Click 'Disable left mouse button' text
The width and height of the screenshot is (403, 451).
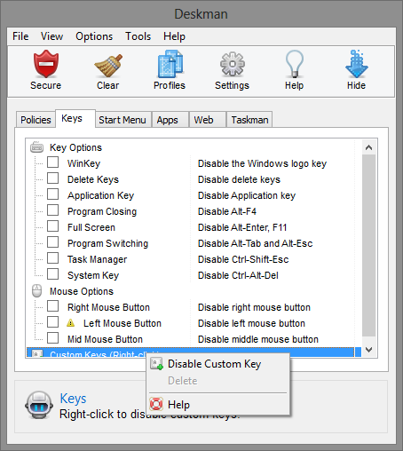pos(251,323)
